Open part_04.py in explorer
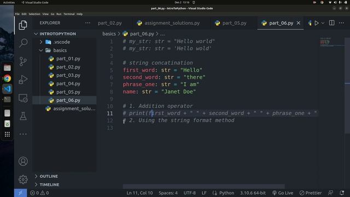 (x=65, y=84)
